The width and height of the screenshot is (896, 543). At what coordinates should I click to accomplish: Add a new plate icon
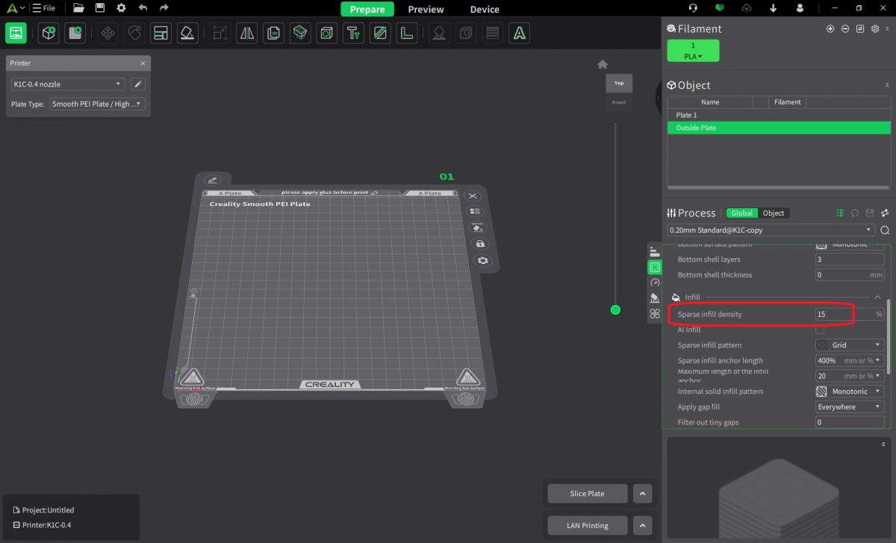click(75, 33)
